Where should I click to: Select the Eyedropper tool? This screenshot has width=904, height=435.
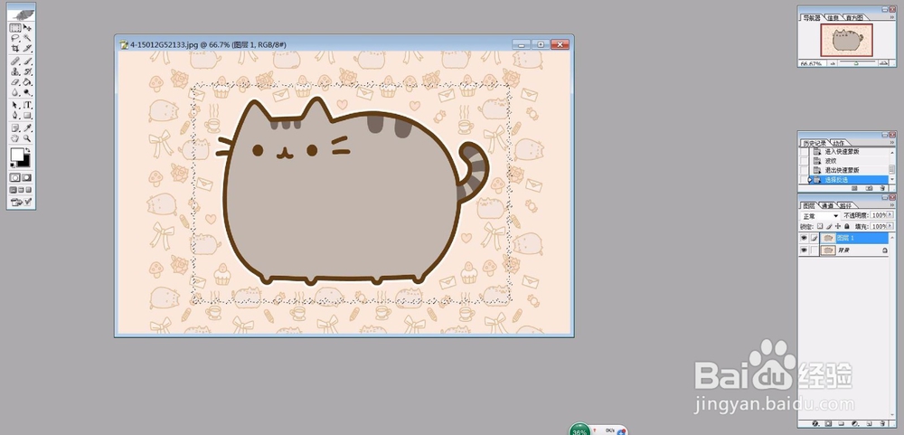[27, 128]
